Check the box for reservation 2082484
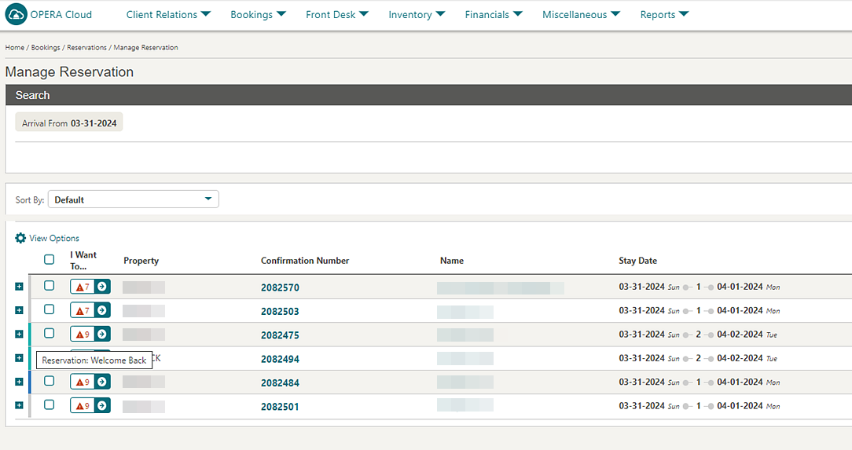 [49, 381]
